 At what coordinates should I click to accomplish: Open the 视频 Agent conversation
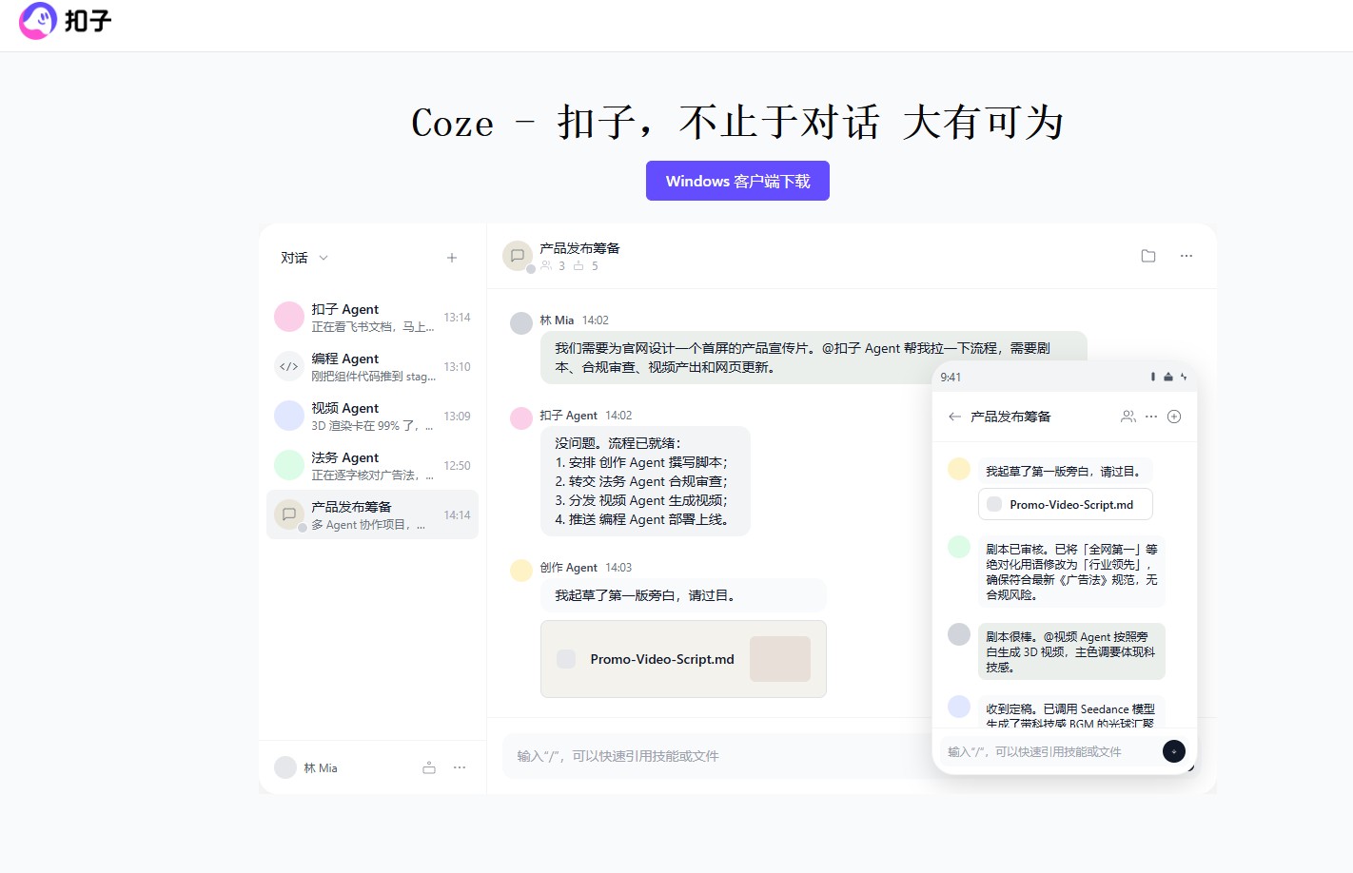tap(372, 417)
